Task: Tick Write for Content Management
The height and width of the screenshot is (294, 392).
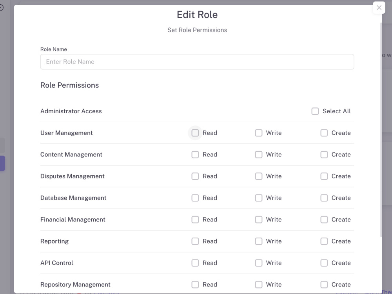Action: pos(258,154)
